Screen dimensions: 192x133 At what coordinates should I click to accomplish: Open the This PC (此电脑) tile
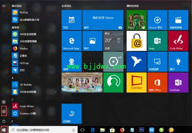tap(71, 114)
